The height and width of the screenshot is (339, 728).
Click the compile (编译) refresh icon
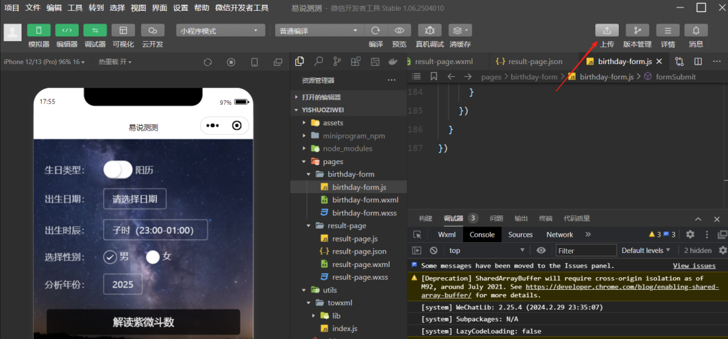coord(376,30)
